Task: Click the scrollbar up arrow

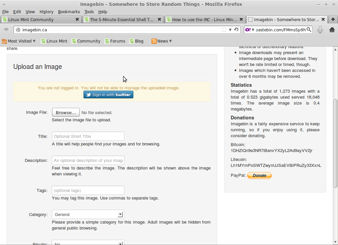Action: [335, 49]
